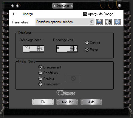This screenshot has width=133, height=118.
Task: Open the Paramètres presets dropdown
Action: click(x=92, y=22)
